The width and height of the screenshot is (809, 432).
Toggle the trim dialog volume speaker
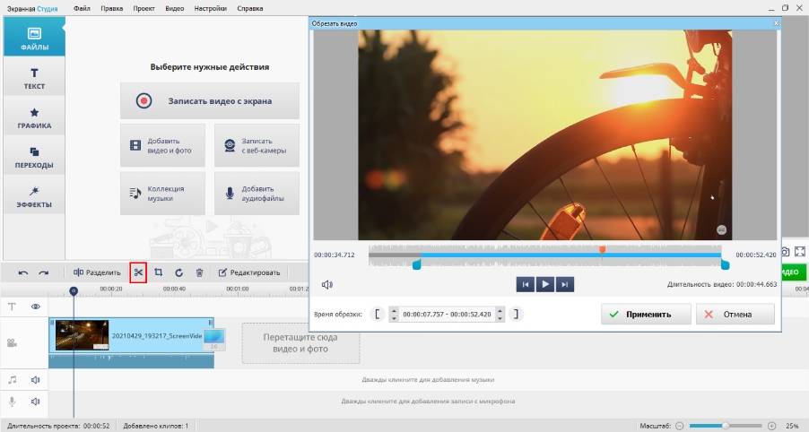pyautogui.click(x=327, y=285)
